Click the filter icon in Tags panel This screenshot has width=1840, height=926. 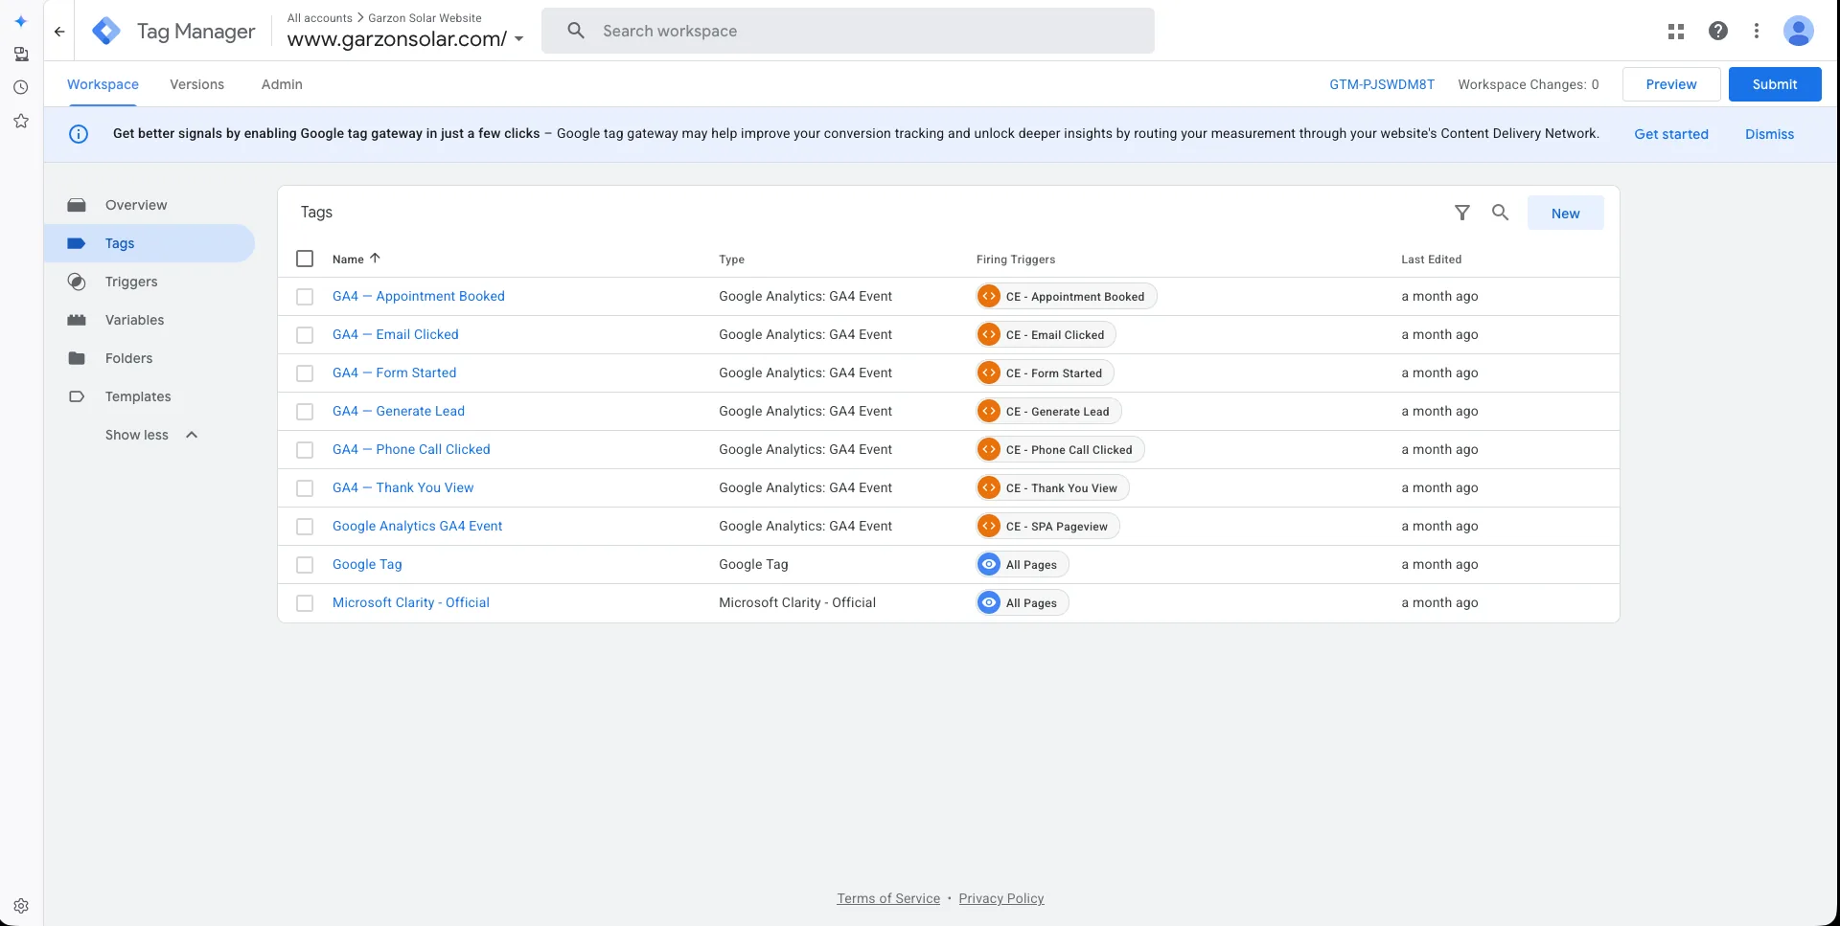click(x=1462, y=213)
